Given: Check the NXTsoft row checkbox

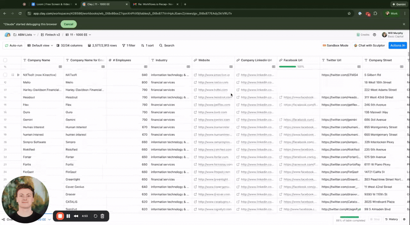Looking at the screenshot, I should pos(5,75).
